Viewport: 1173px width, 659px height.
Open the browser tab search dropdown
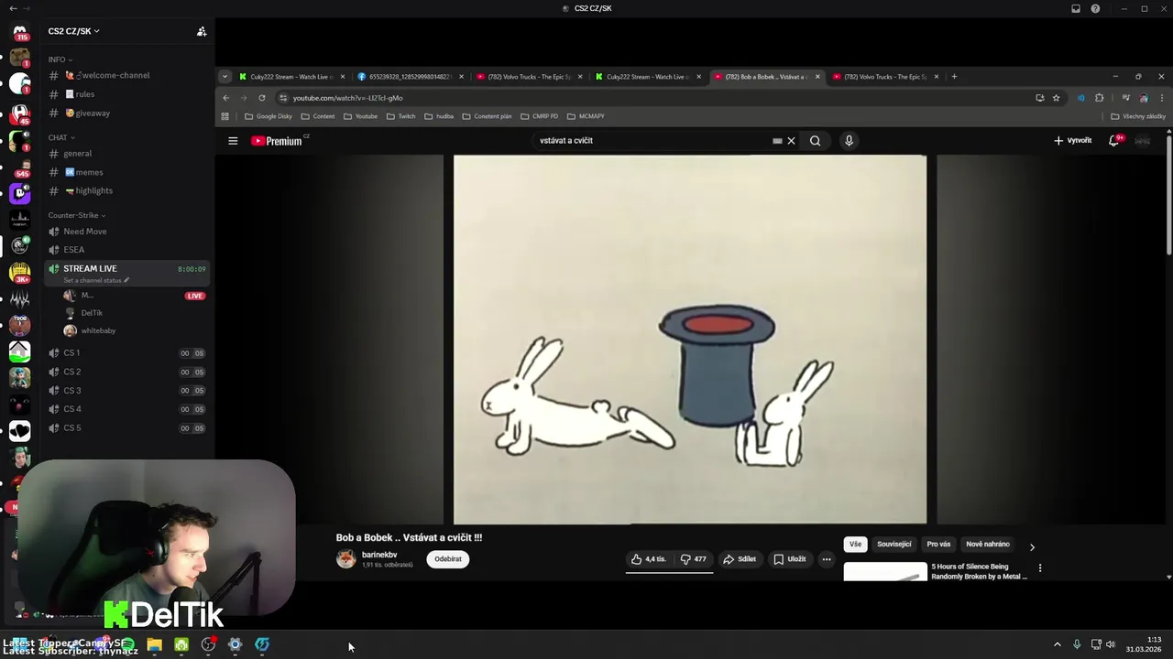point(225,77)
